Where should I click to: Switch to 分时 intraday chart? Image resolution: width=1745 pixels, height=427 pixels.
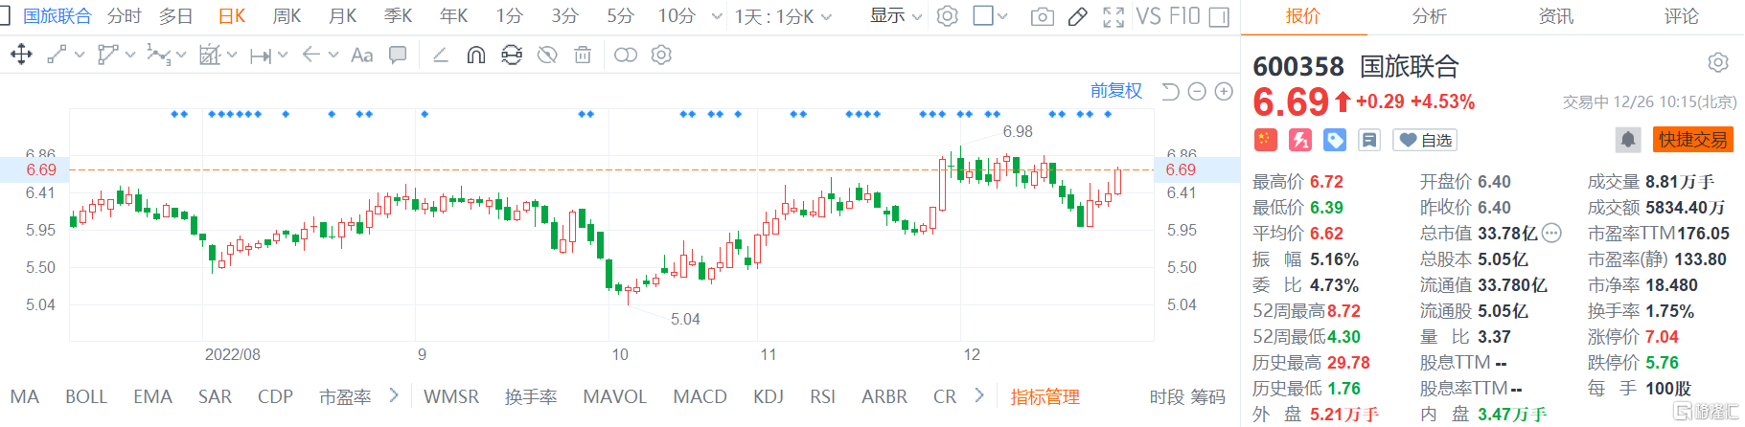tap(125, 16)
